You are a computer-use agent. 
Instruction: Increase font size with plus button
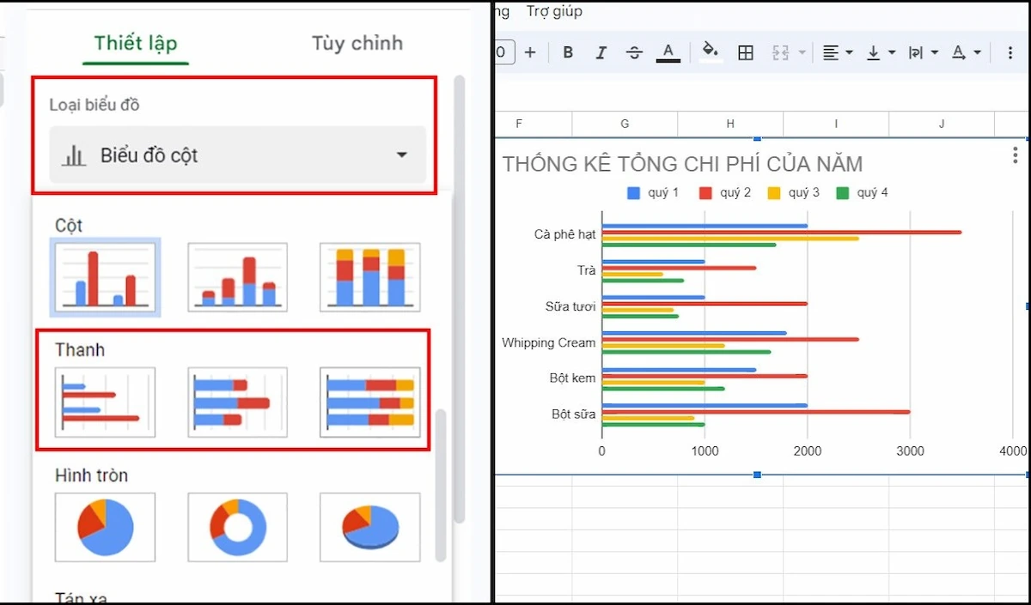[x=530, y=52]
